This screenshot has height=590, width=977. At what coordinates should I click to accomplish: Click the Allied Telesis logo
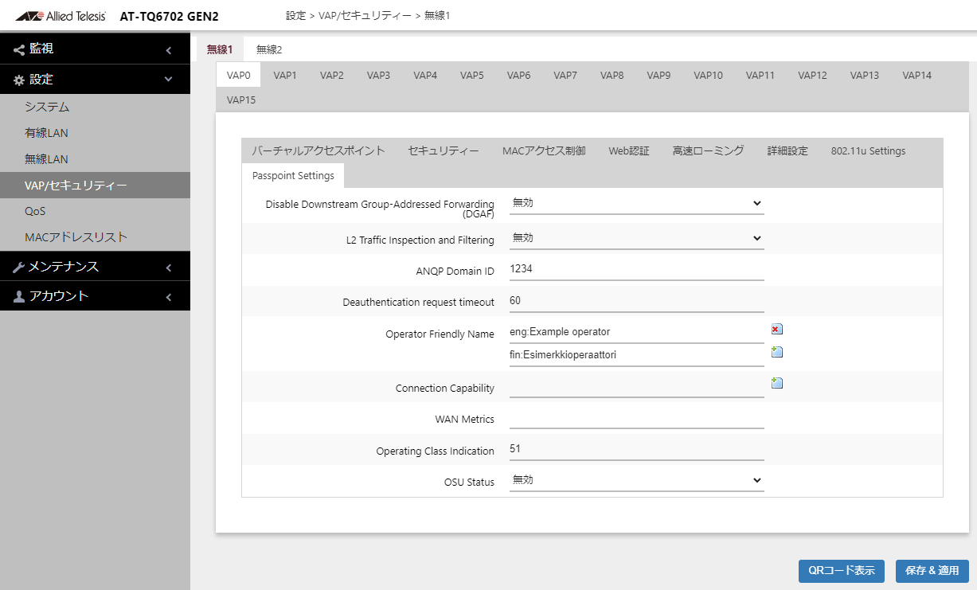61,16
